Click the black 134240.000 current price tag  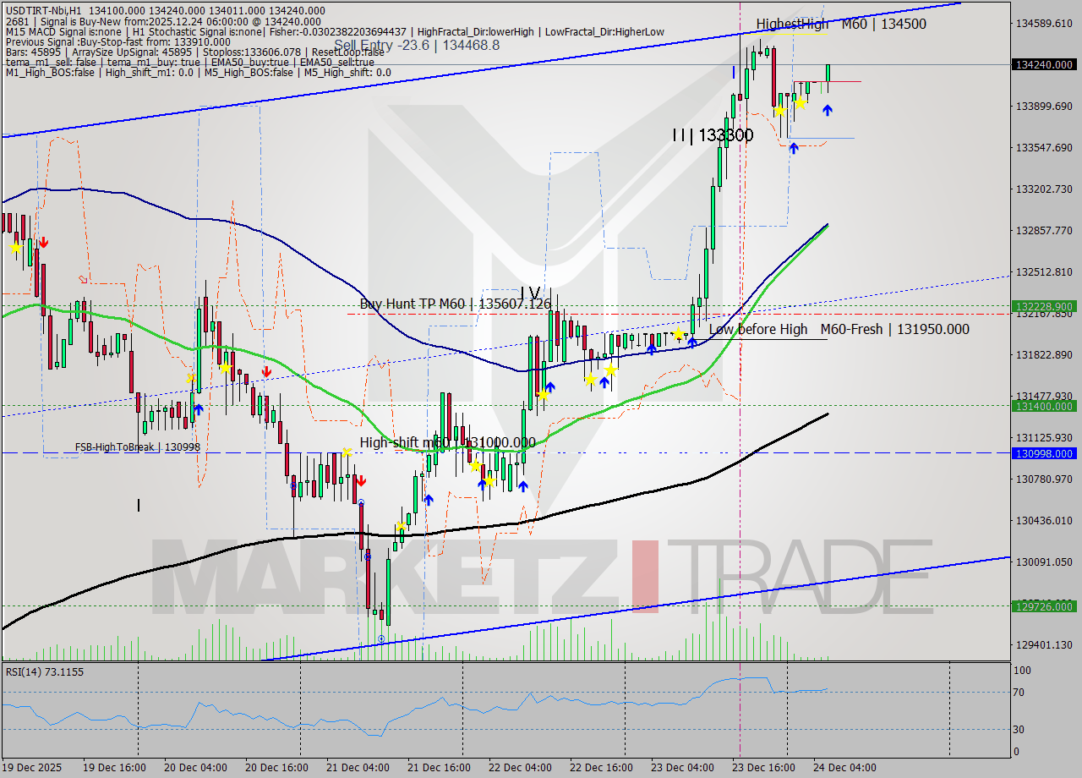click(1044, 64)
